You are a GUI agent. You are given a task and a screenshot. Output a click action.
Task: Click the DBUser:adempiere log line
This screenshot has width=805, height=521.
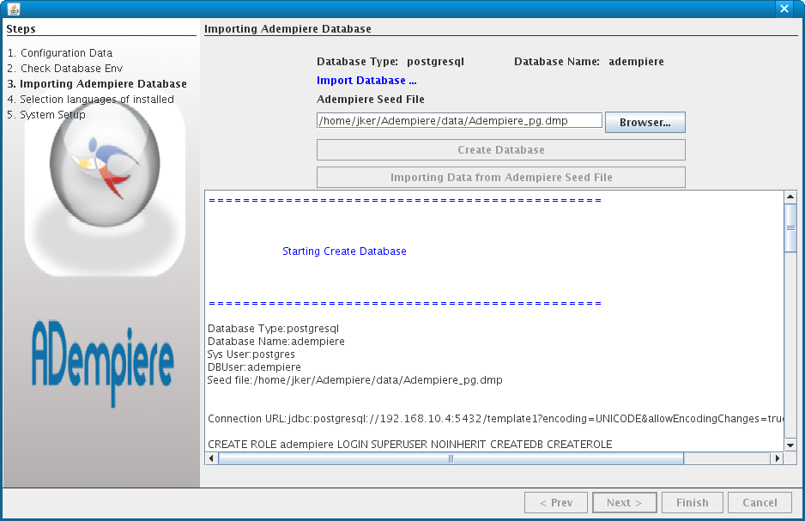click(x=254, y=367)
